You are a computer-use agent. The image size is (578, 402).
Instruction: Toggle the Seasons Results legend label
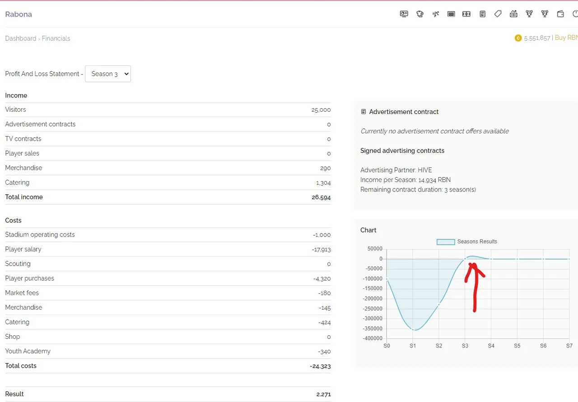pos(477,242)
